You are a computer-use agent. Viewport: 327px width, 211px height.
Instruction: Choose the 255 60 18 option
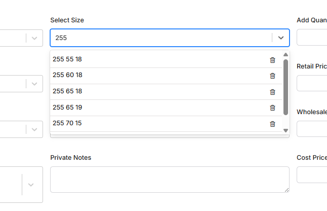tap(166, 76)
